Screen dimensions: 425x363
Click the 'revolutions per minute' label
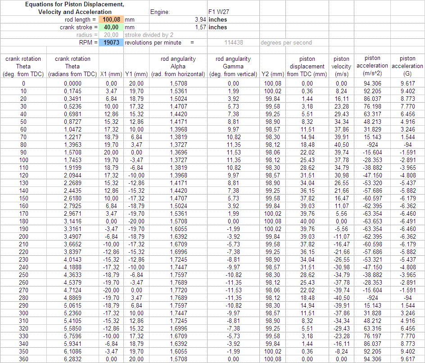point(153,43)
